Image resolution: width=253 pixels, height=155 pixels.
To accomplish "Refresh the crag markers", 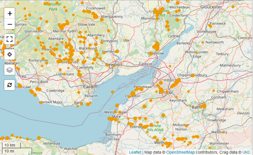I will click(x=9, y=85).
